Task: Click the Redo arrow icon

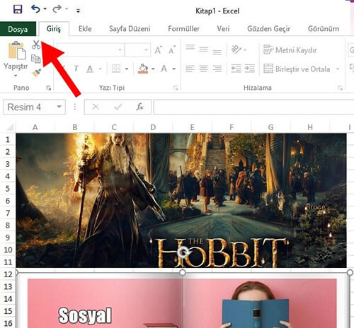Action: (57, 9)
